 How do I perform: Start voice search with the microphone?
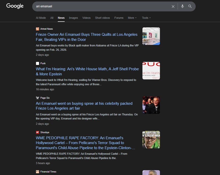(x=182, y=7)
